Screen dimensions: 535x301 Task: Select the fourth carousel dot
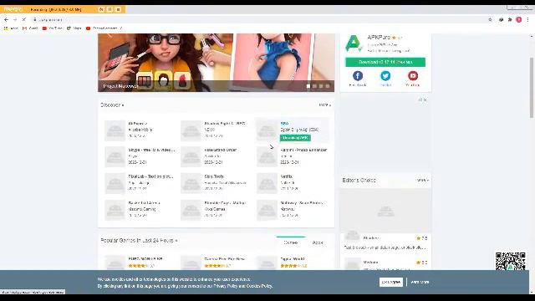point(328,86)
